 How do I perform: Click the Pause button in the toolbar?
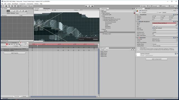[x=89, y=6]
